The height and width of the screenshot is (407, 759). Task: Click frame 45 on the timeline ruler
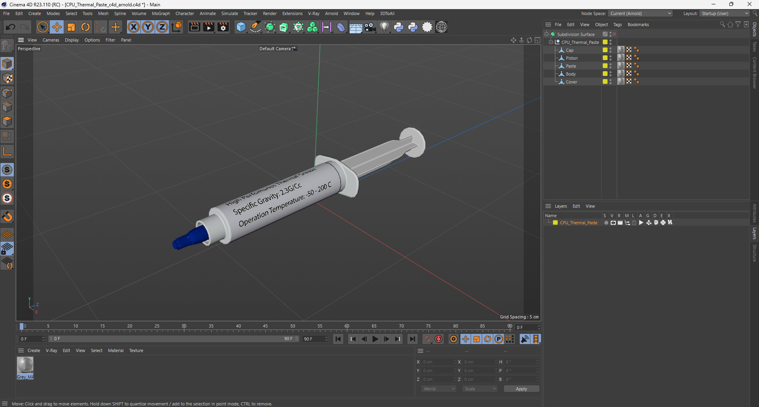coord(265,327)
